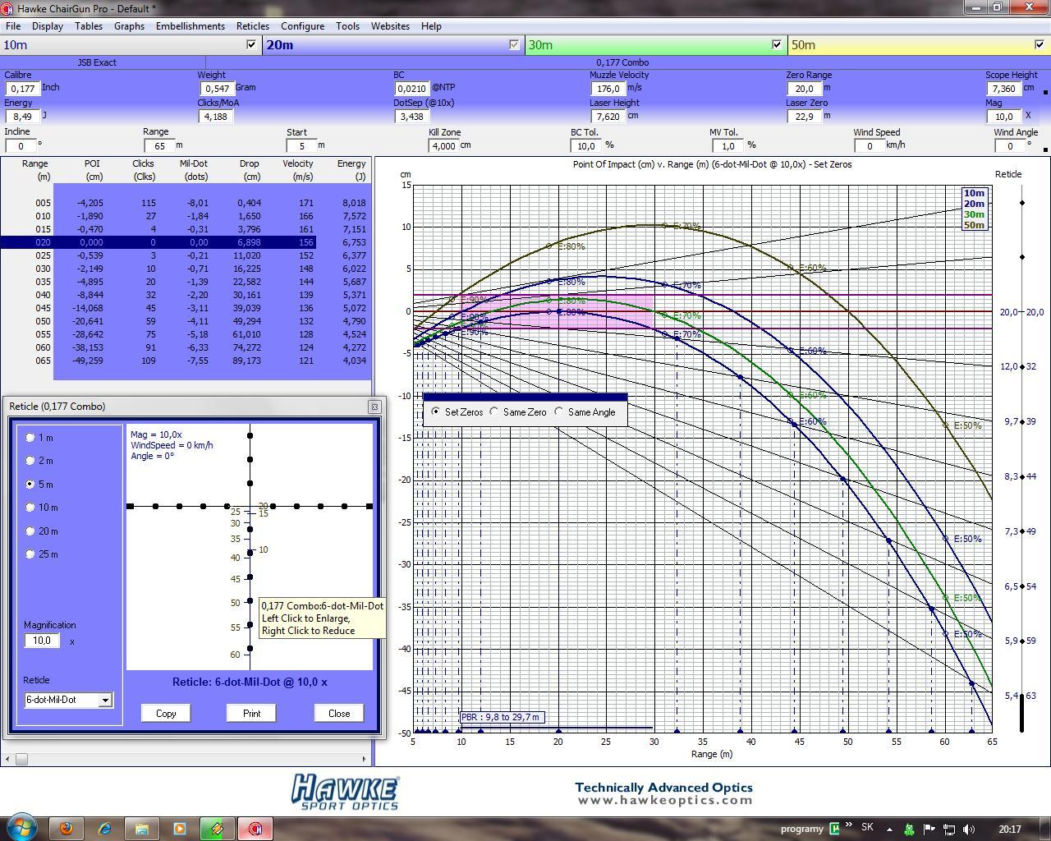Open the Websites menu
Screen dimensions: 1051x841
tap(390, 26)
